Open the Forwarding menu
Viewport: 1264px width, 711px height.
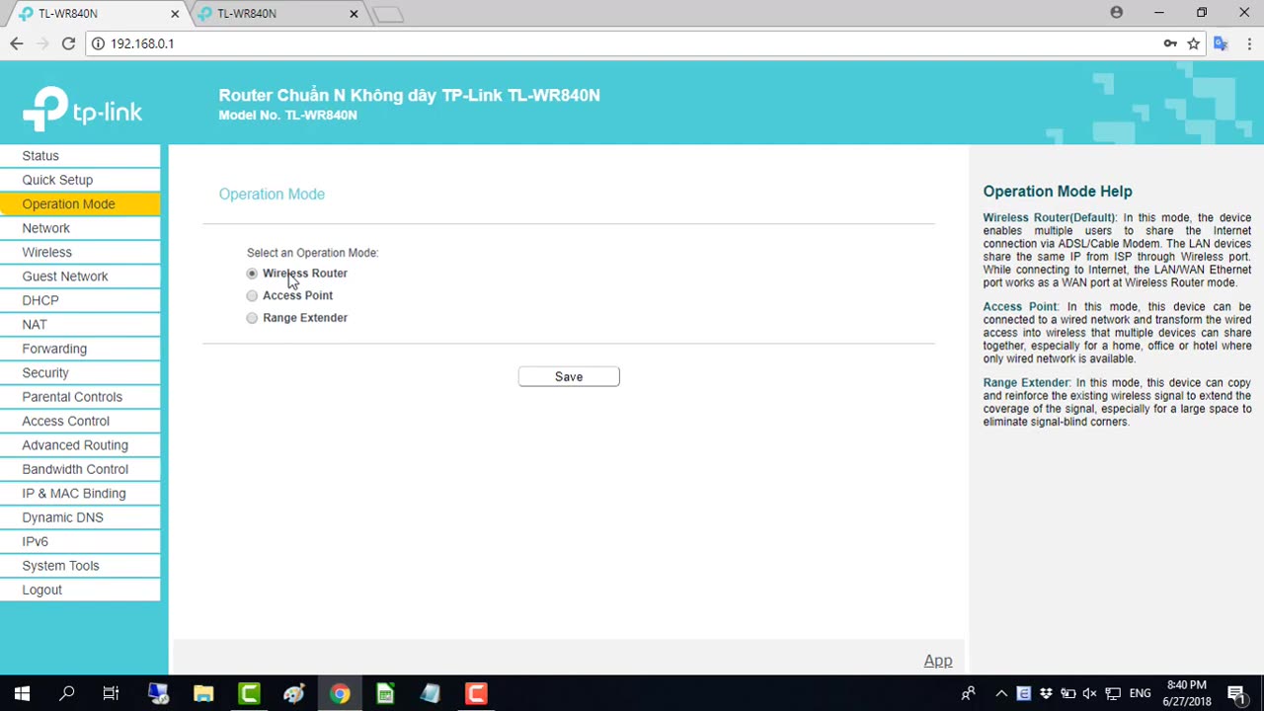pos(80,349)
